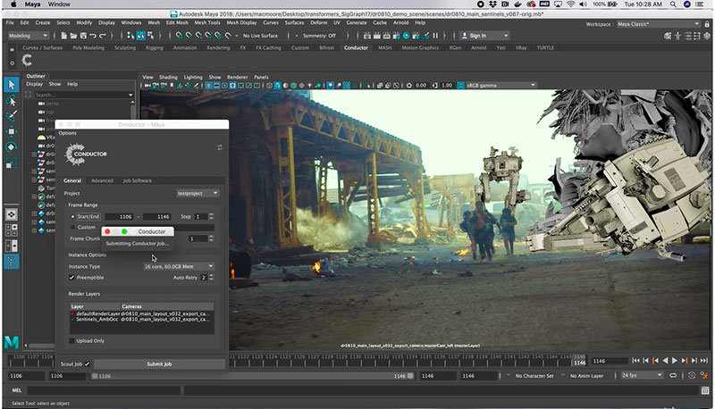Toggle the Preemptible checkbox

click(x=72, y=278)
